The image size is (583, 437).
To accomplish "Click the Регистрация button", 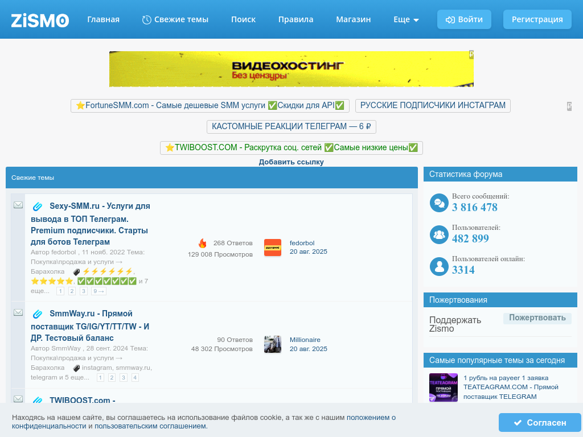I will pyautogui.click(x=537, y=19).
